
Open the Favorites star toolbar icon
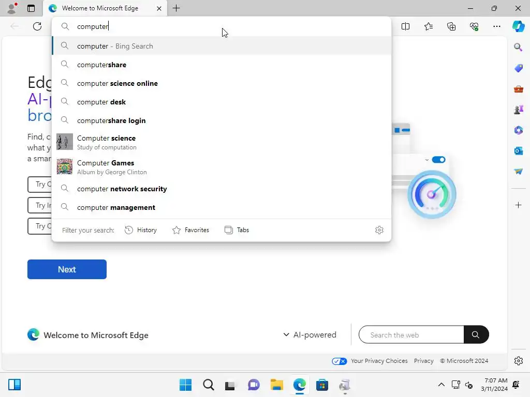pyautogui.click(x=428, y=26)
